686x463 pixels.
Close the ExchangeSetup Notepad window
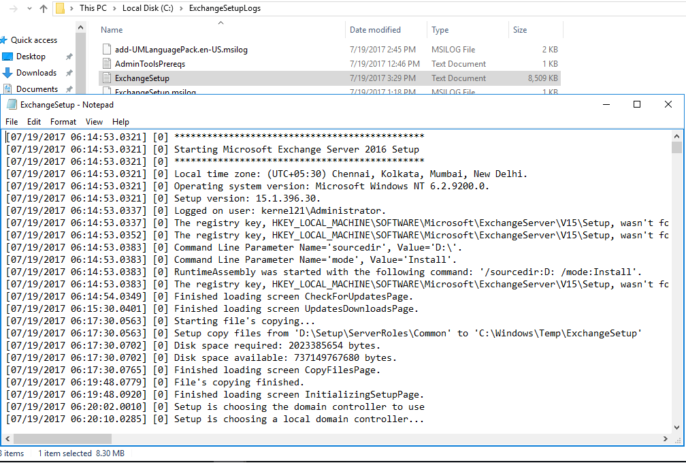click(x=668, y=104)
